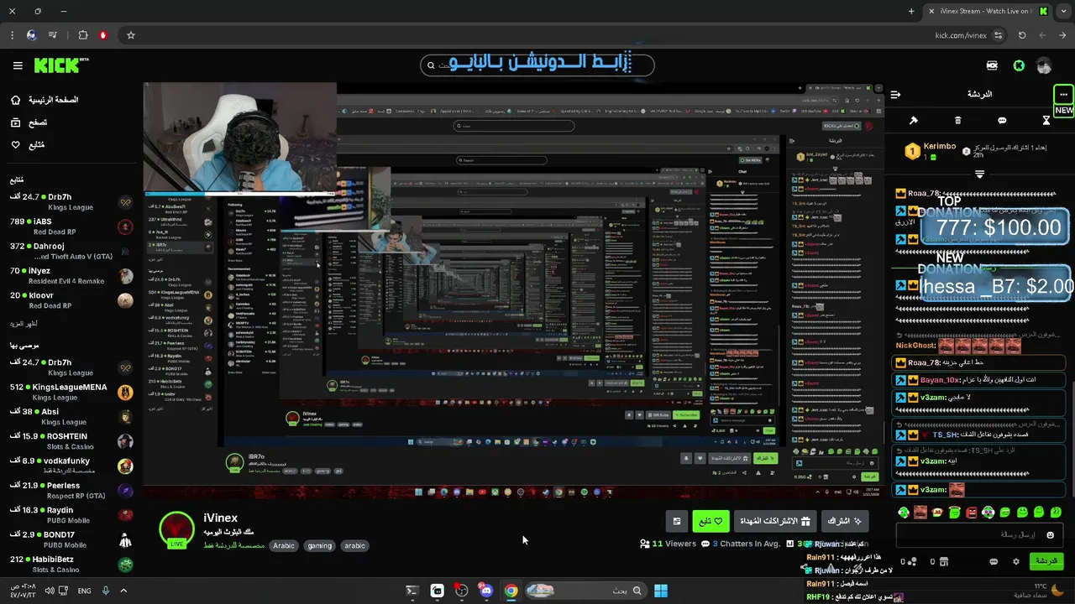Click the speech bubble icon beside chat settings
Viewport: 1075px width, 604px height.
pyautogui.click(x=994, y=561)
